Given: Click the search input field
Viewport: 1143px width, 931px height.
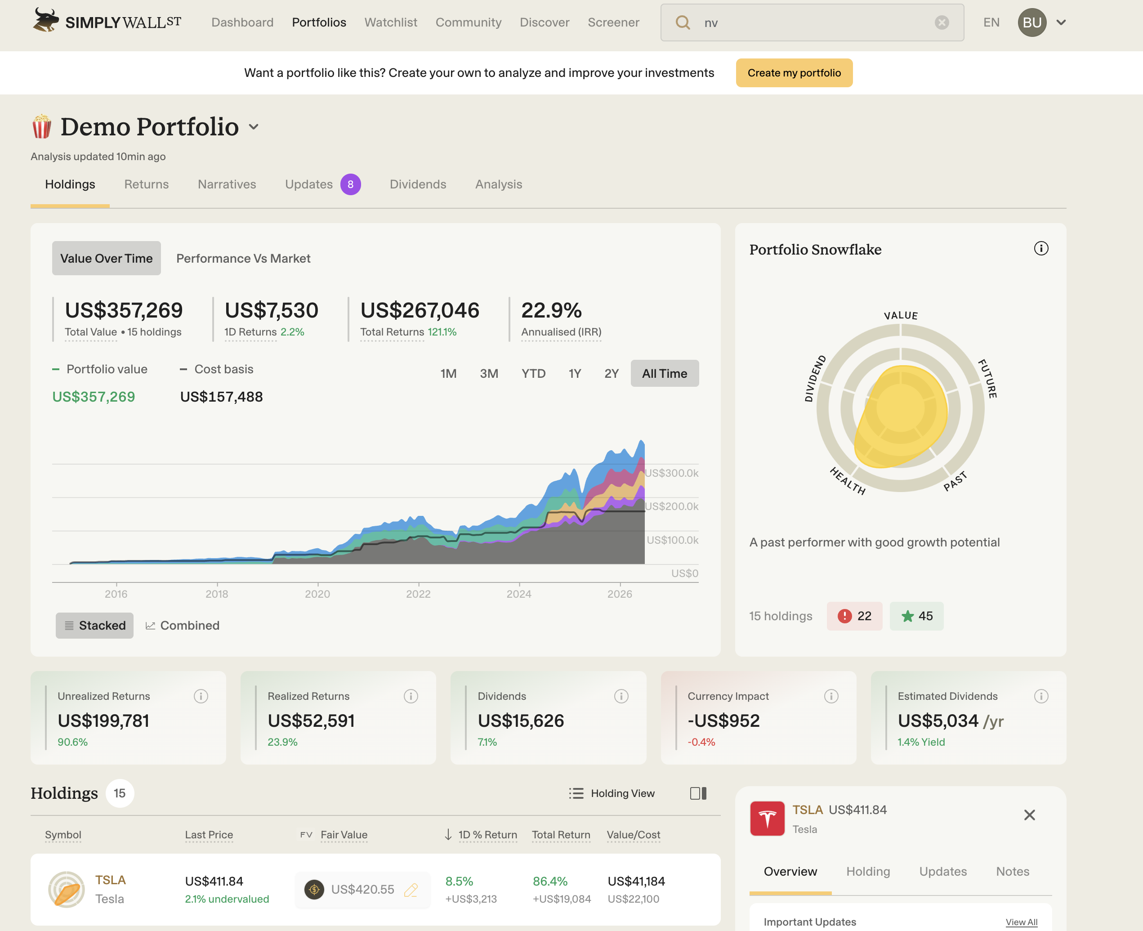Looking at the screenshot, I should pyautogui.click(x=812, y=22).
